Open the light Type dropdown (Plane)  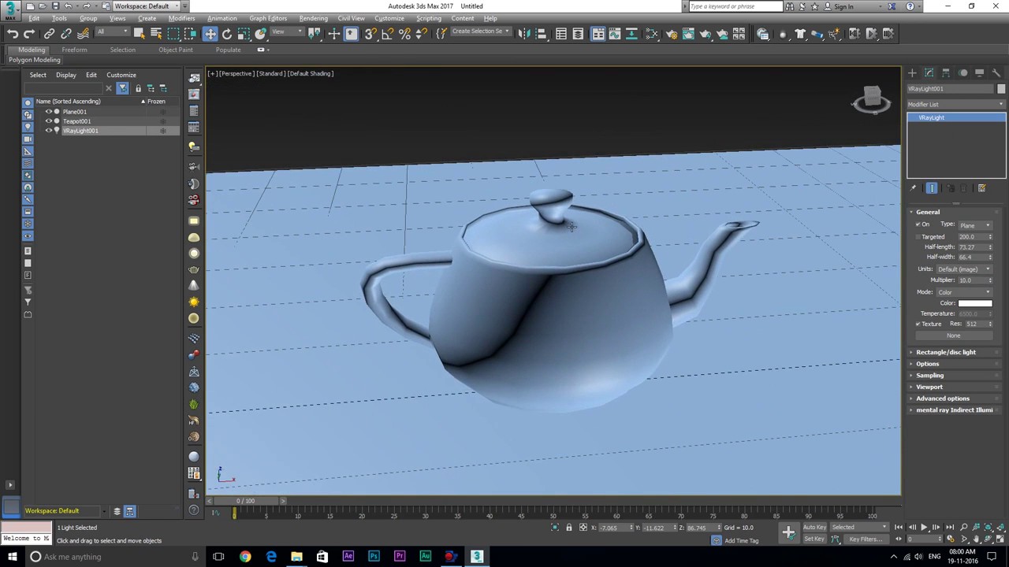click(x=974, y=225)
